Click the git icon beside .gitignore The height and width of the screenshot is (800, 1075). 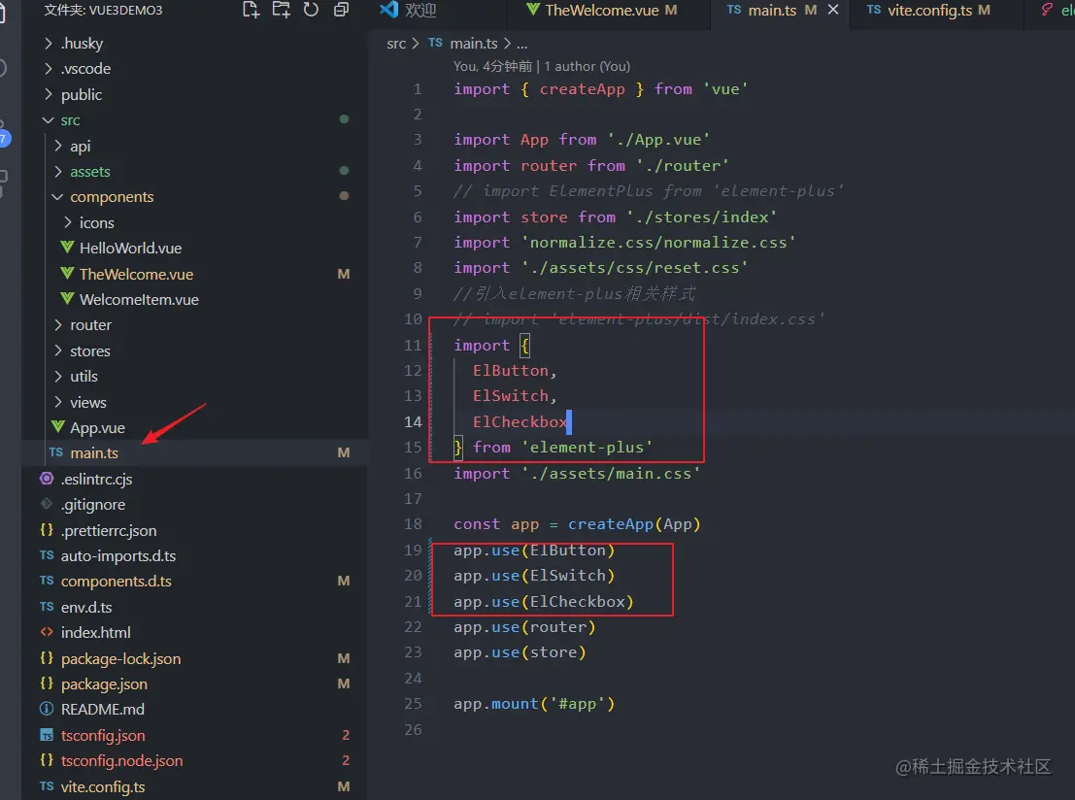tap(47, 504)
